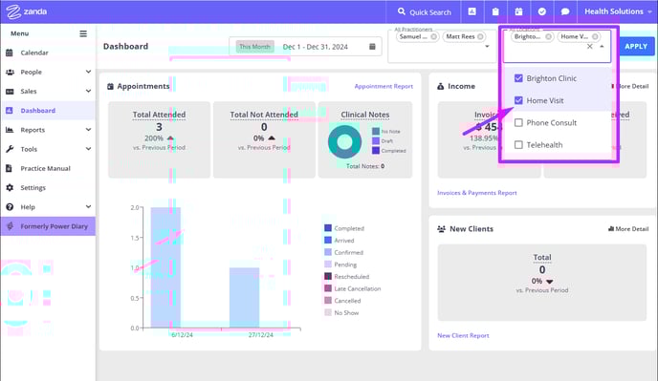
Task: Open New Client Report link
Action: [x=463, y=336]
